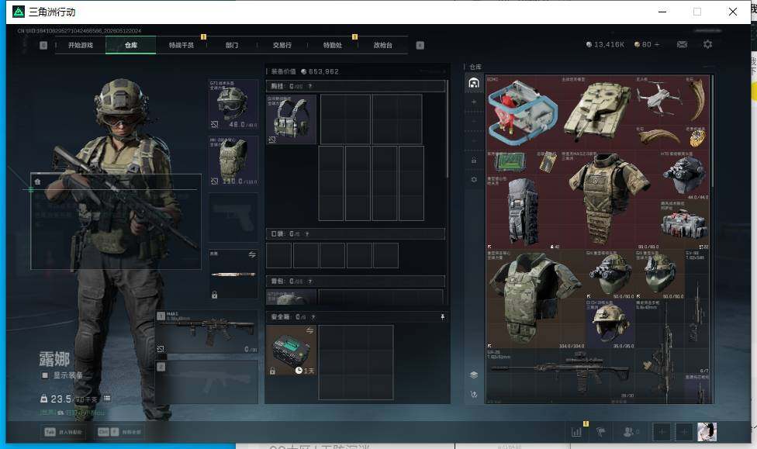Open the flag icon in bottom bar
Screen dimensions: 757x449
pos(601,432)
